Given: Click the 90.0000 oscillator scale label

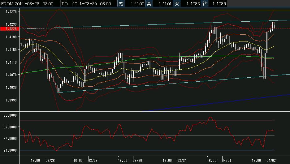Looking at the screenshot, I should (x=10, y=115).
